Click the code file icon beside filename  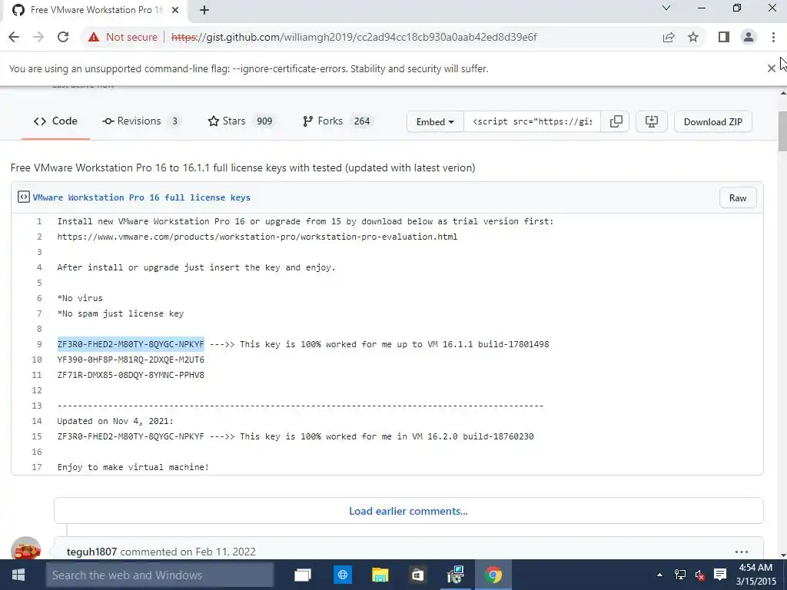[24, 197]
